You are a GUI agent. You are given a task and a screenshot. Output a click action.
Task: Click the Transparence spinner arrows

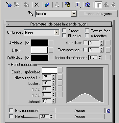click(x=101, y=50)
